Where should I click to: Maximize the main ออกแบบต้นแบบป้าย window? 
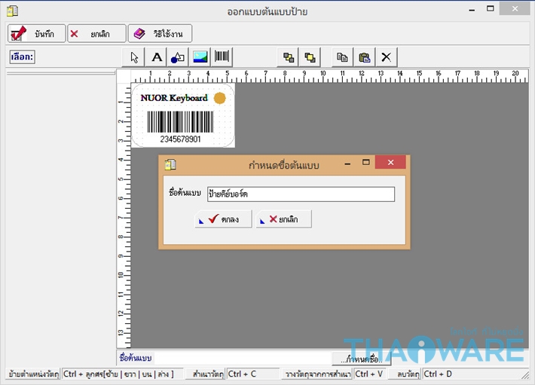point(491,9)
